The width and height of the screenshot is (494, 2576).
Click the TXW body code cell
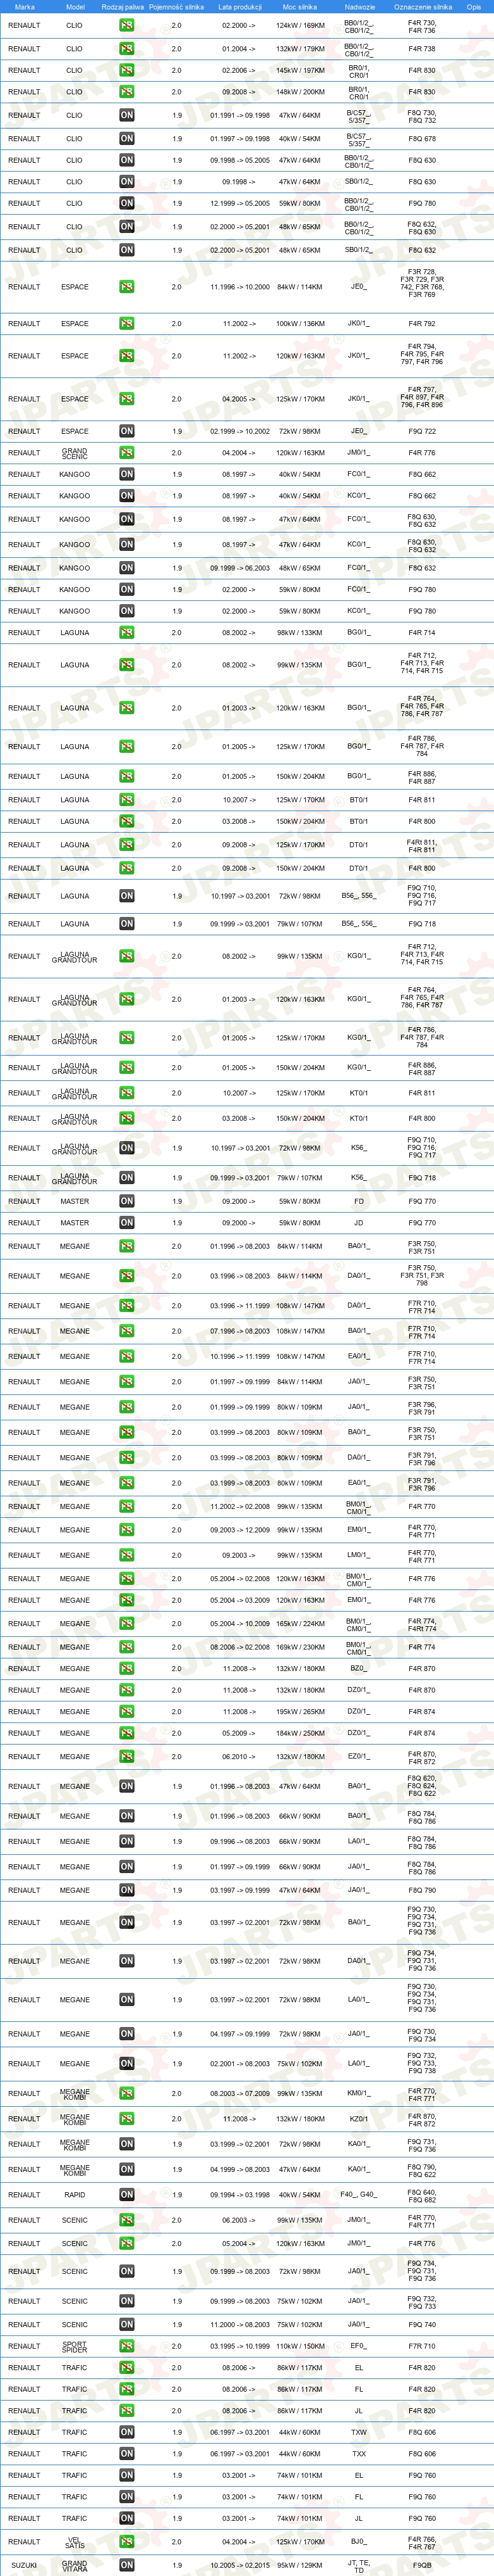359,2432
